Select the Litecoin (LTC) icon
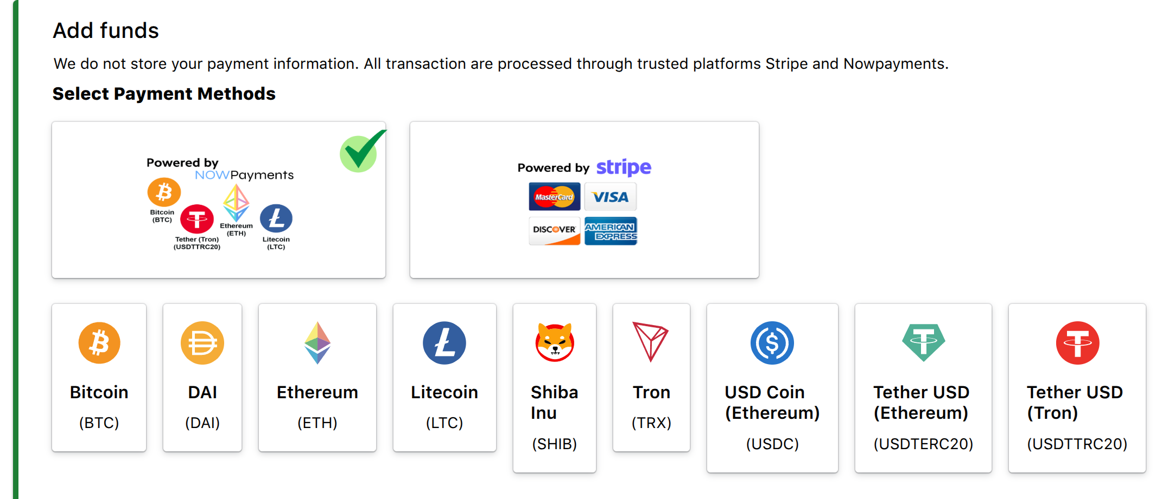Viewport: 1175px width, 499px height. (444, 343)
